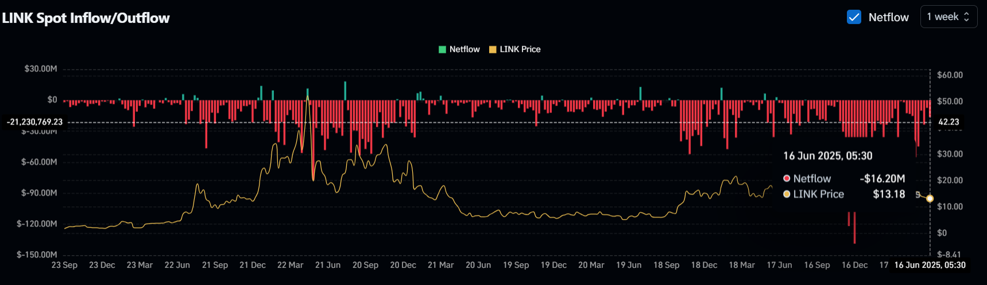Click the 42.23 right axis crosshair label

[x=949, y=122]
